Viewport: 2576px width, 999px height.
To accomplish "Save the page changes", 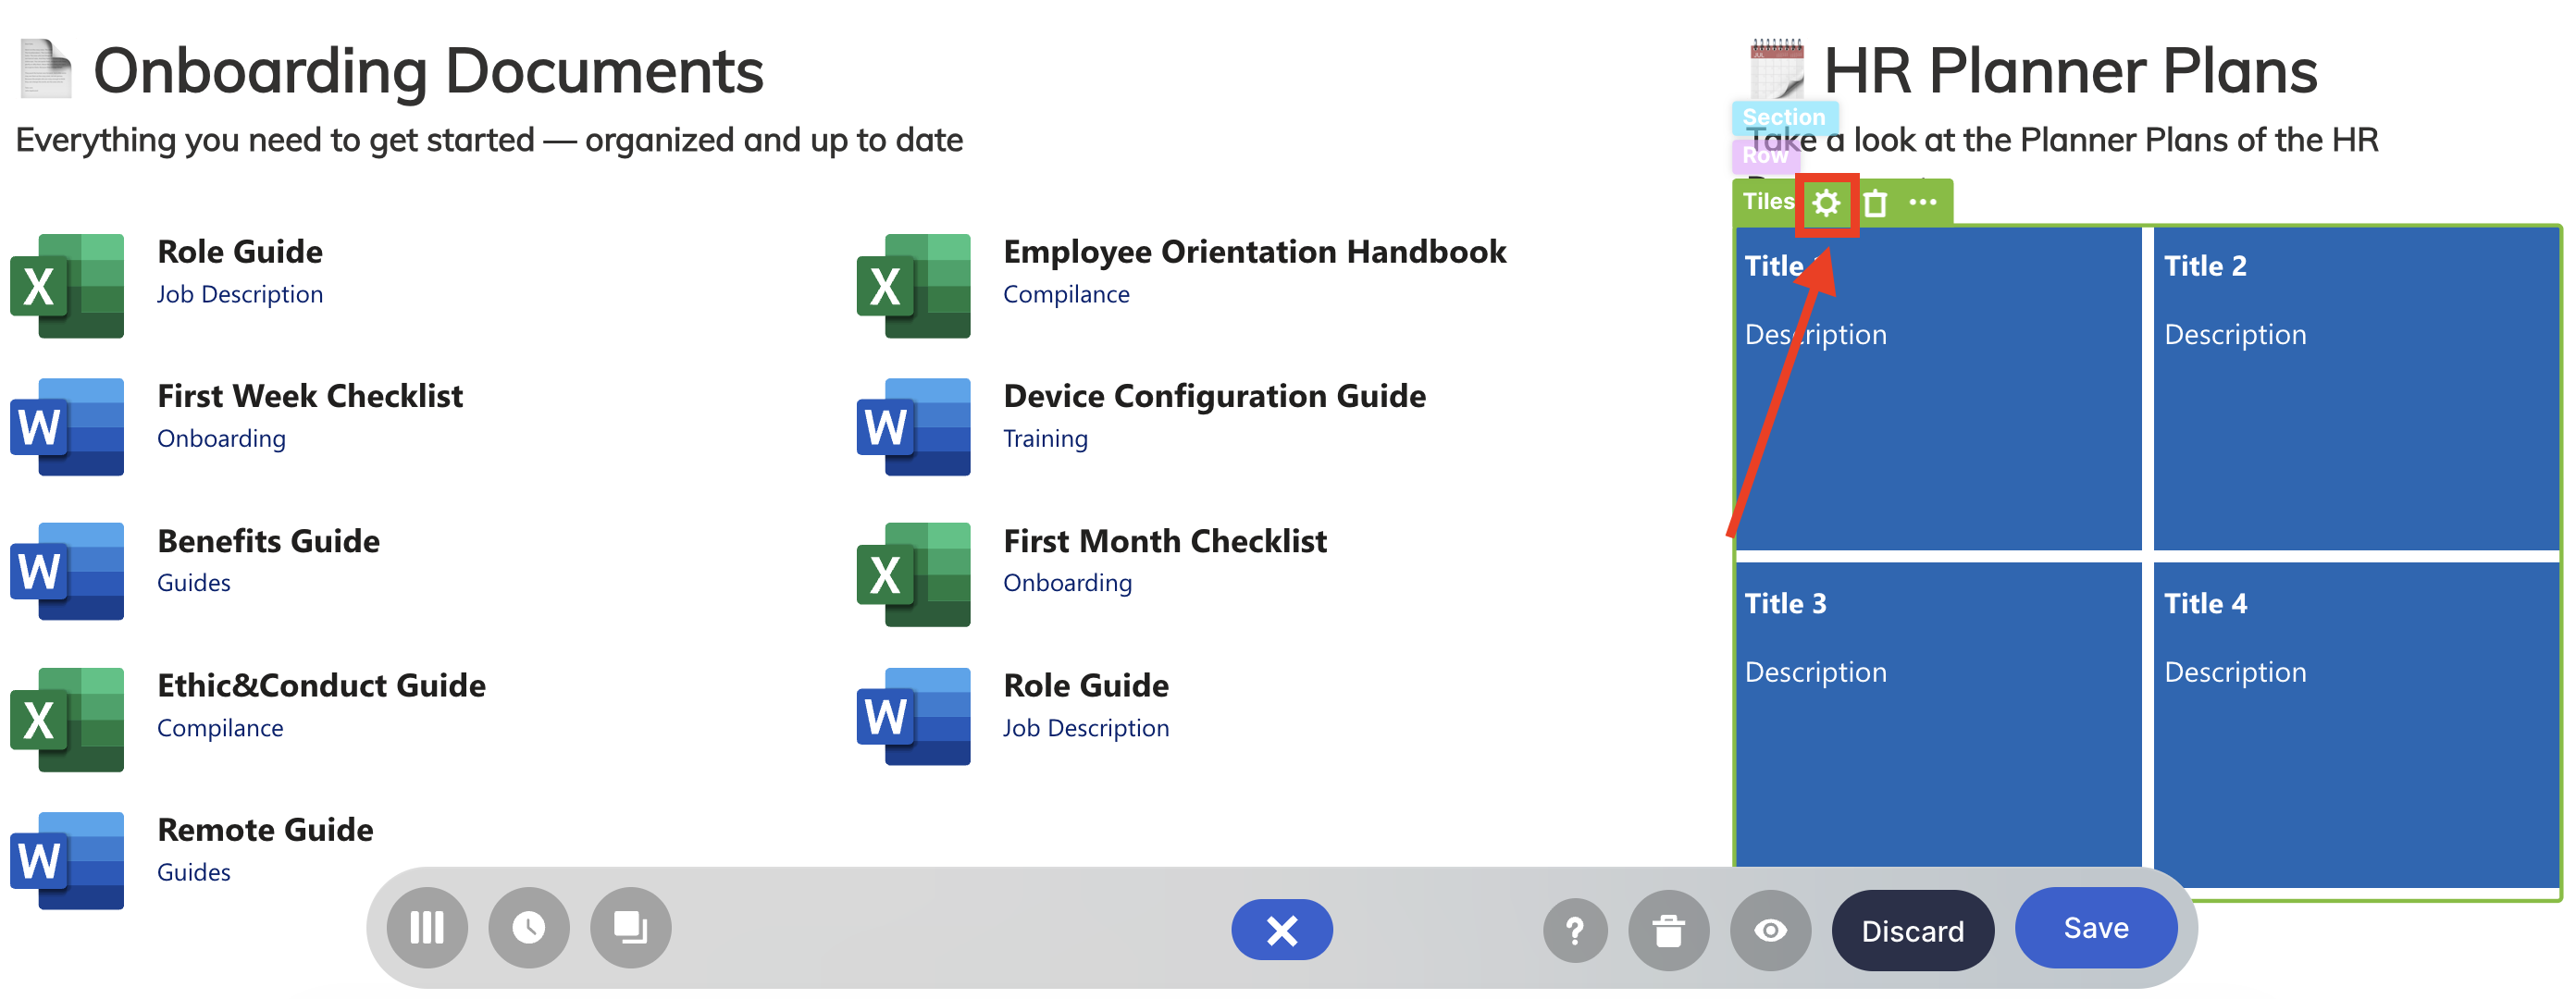I will pos(2095,928).
